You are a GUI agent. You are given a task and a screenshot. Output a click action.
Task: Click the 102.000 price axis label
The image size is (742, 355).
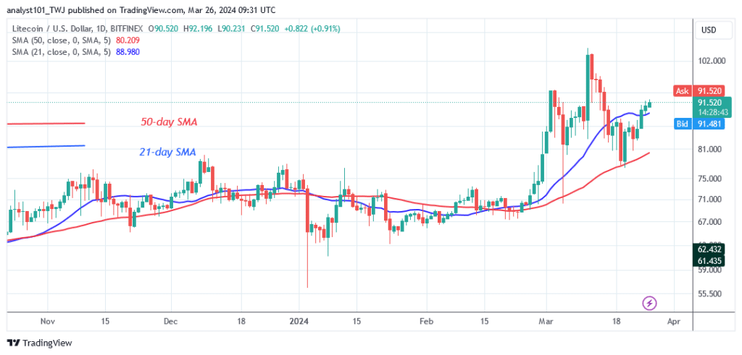pos(712,61)
